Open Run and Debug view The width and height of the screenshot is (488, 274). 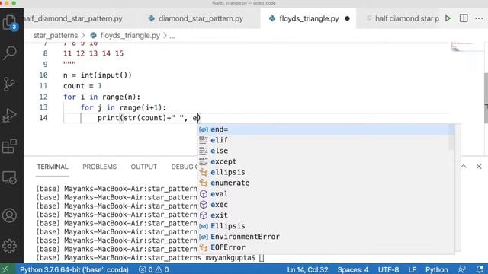click(10, 115)
